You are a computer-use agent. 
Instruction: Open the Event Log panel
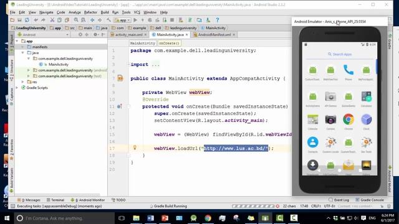pyautogui.click(x=339, y=200)
